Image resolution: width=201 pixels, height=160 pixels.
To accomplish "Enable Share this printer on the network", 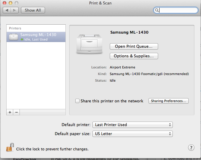I will [x=77, y=101].
